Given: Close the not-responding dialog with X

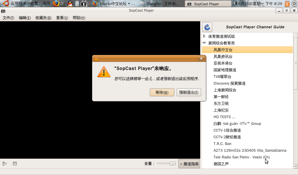Looking at the screenshot, I should coord(201,58).
